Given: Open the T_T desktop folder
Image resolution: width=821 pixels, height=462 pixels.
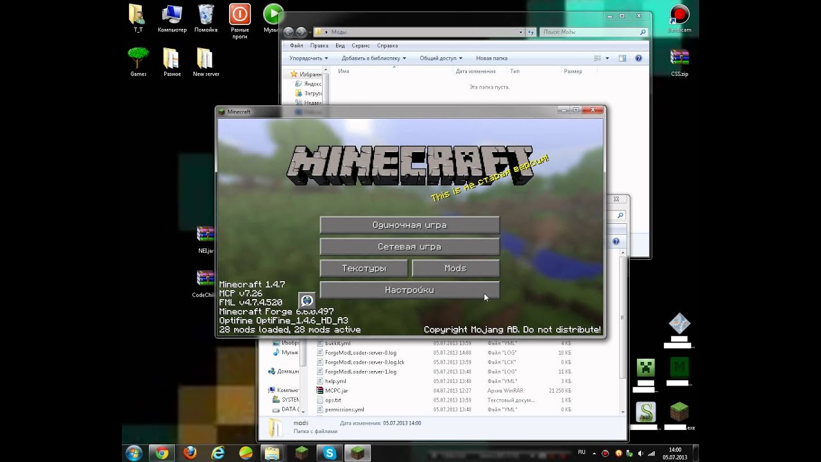Looking at the screenshot, I should click(137, 18).
